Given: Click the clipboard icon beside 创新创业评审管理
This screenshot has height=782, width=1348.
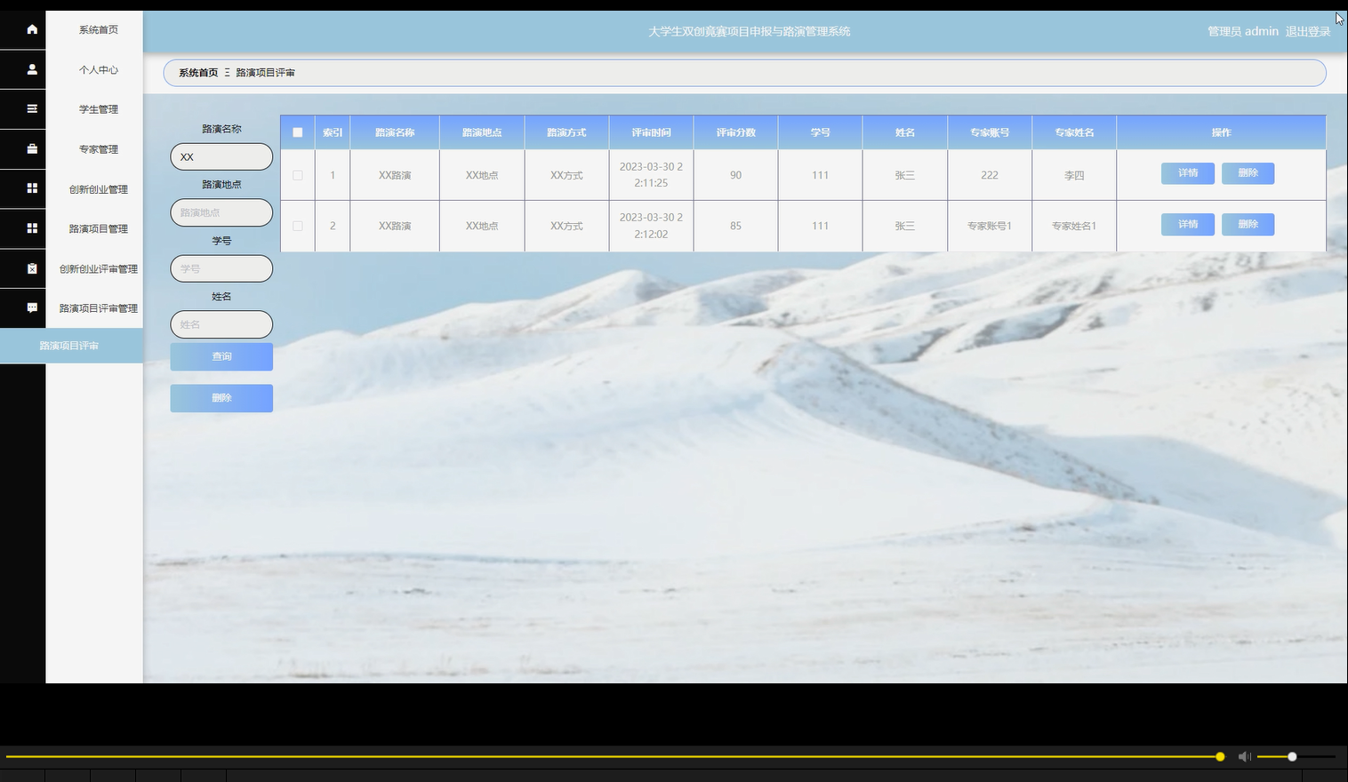Looking at the screenshot, I should 32,268.
